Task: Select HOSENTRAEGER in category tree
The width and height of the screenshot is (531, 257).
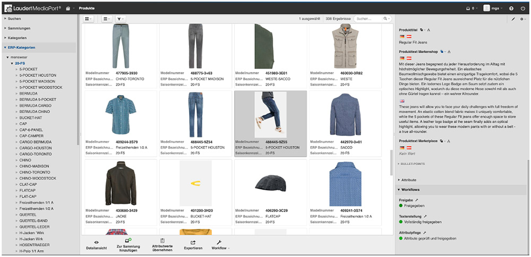Action: click(x=35, y=245)
